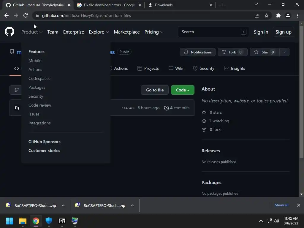Click the share page icon

coord(257,15)
